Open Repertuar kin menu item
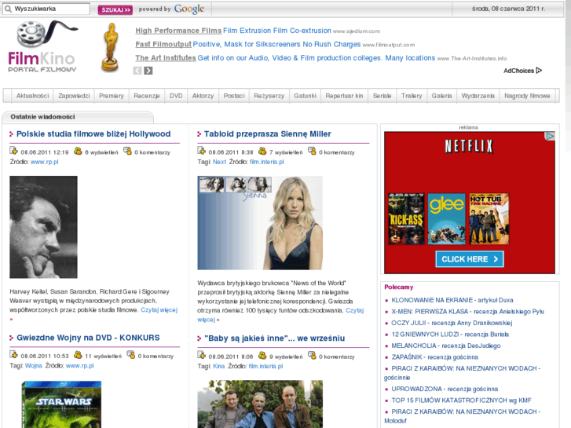Screen dimensions: 571x428 tap(344, 96)
